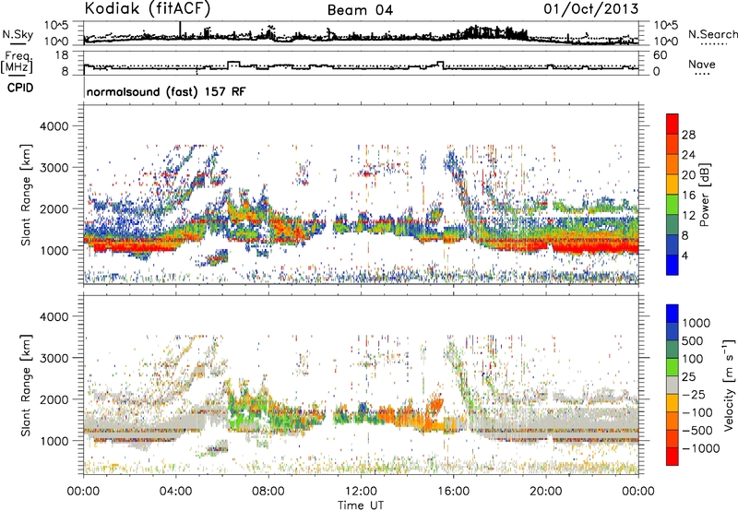Click the "Kodiak (fitACF)" plot title
This screenshot has width=738, height=511.
(148, 9)
